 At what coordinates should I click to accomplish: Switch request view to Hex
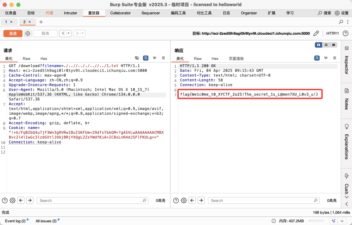[44, 58]
